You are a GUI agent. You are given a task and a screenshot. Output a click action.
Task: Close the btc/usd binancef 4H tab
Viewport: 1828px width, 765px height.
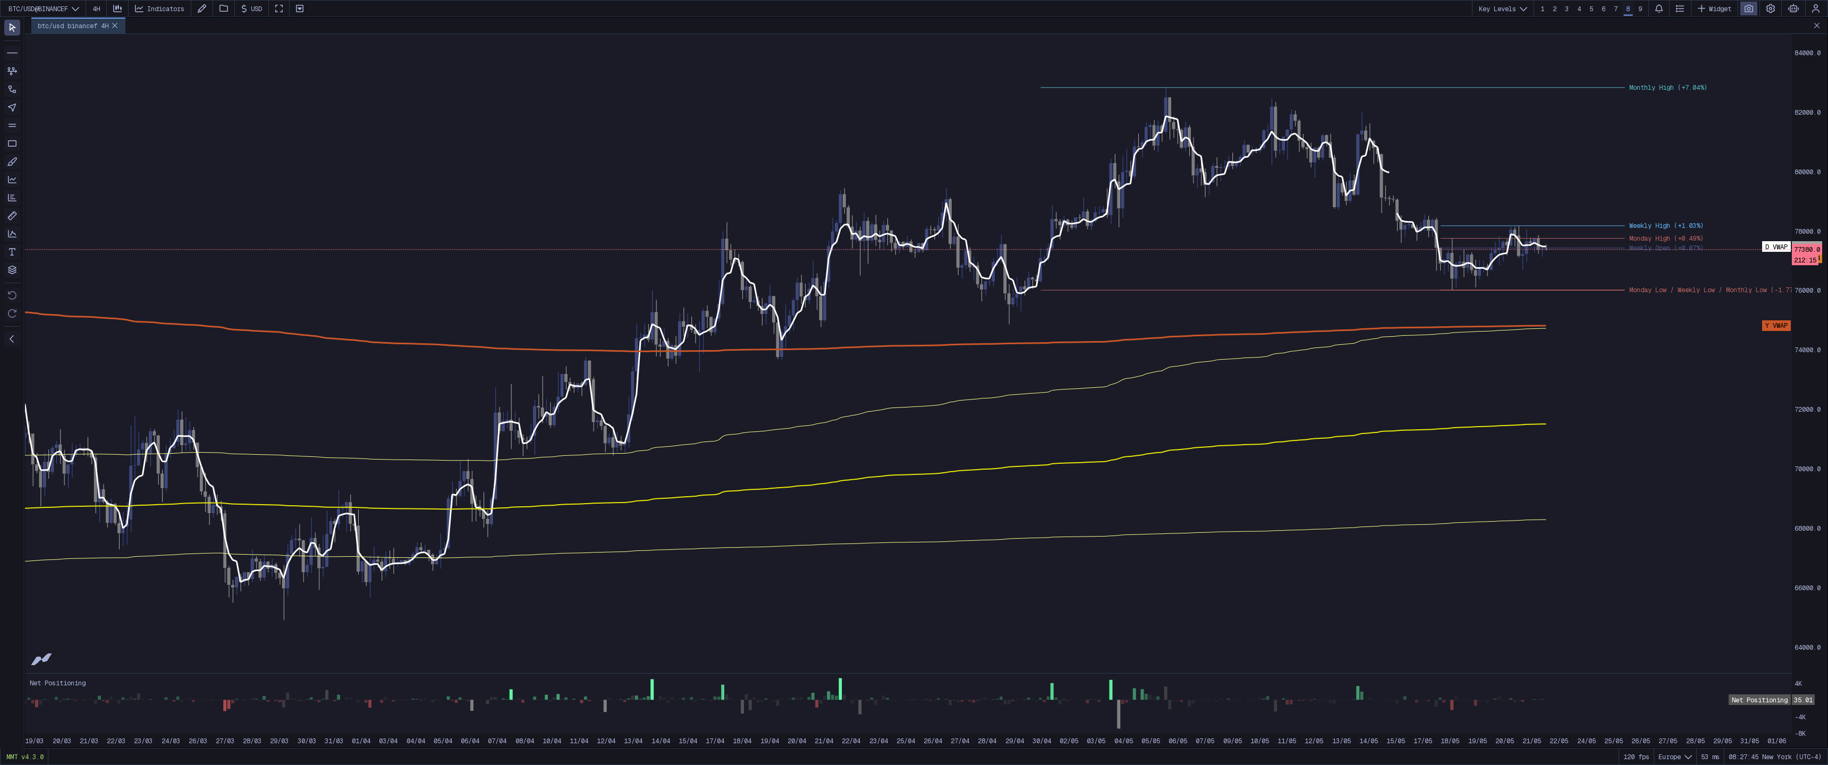tap(115, 25)
